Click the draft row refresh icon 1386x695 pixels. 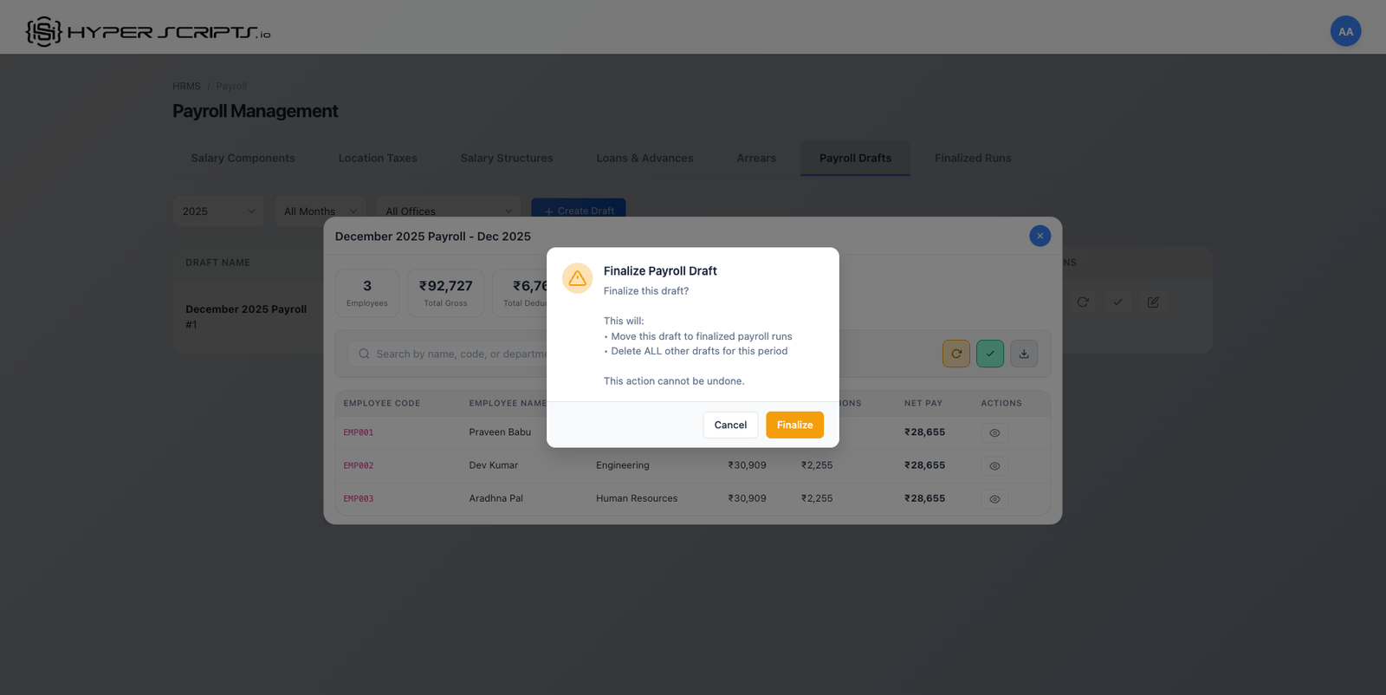pos(1083,302)
